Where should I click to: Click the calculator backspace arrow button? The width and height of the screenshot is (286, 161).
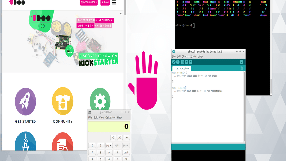click(x=127, y=137)
